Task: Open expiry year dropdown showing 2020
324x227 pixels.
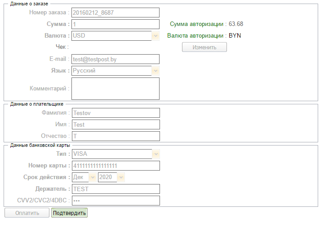Action: click(x=111, y=177)
